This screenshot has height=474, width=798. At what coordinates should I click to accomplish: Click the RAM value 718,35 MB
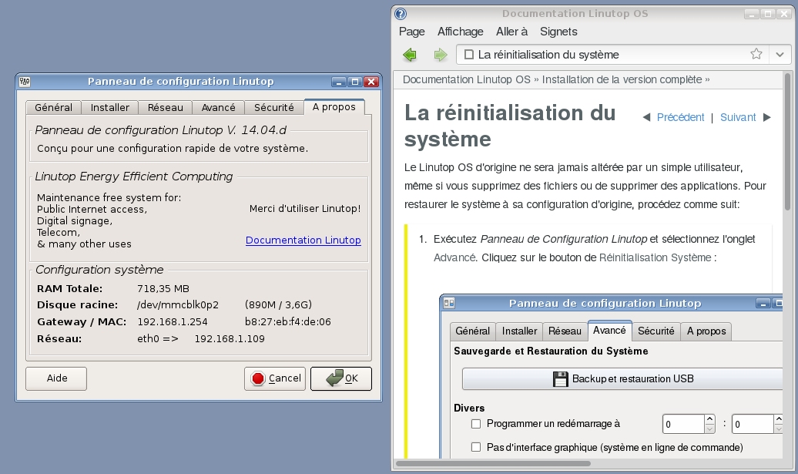pos(163,289)
